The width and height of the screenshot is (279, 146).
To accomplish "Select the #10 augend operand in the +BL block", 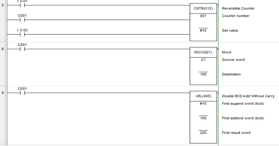I will click(203, 104).
